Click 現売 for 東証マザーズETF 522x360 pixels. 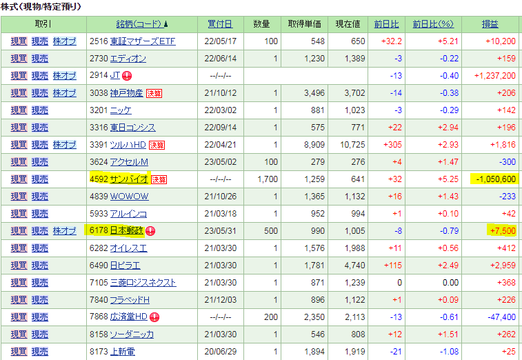[40, 41]
